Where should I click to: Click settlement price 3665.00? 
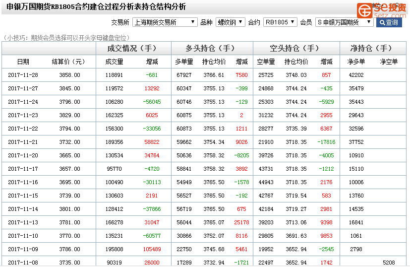(x=69, y=155)
